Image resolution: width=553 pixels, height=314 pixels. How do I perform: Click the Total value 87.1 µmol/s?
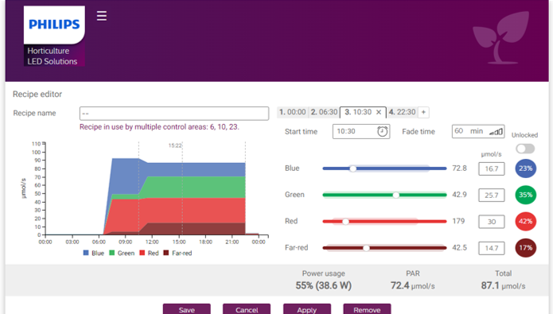[x=503, y=285]
